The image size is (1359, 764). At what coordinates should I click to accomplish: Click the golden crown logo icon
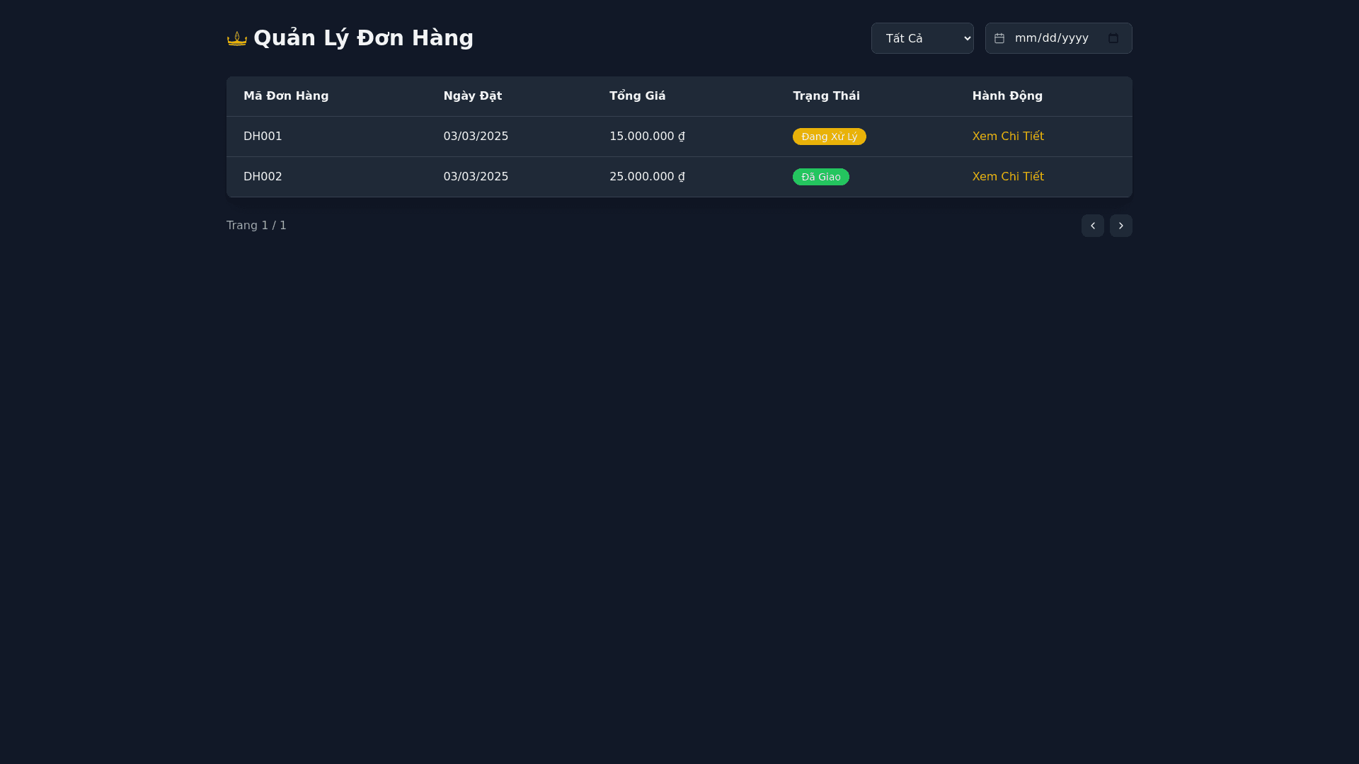pyautogui.click(x=236, y=38)
